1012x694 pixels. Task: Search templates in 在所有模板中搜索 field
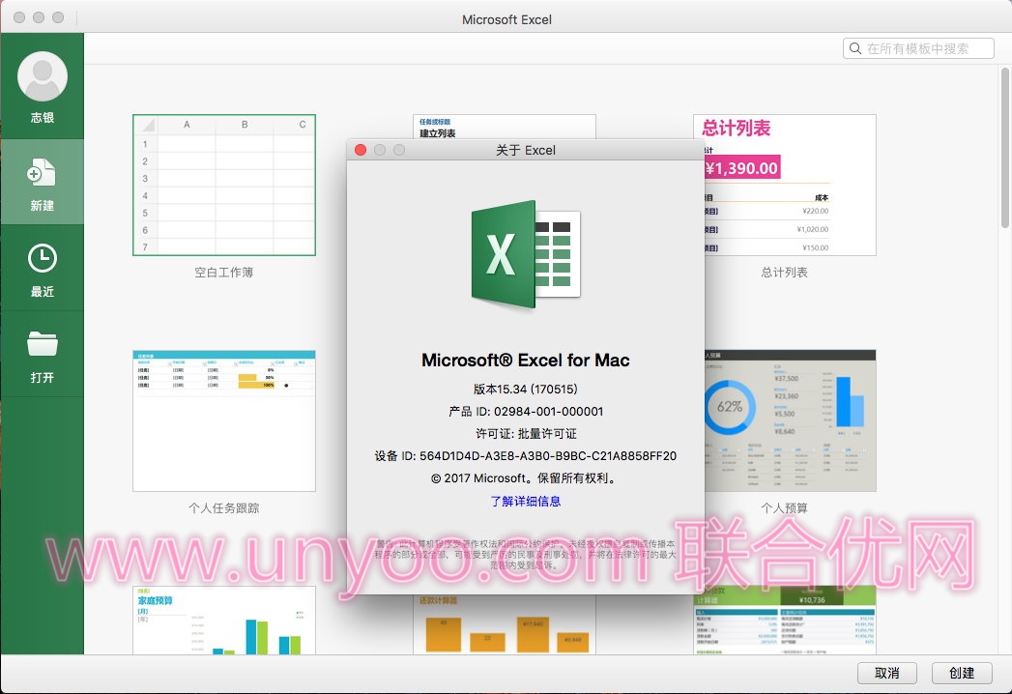(x=918, y=48)
